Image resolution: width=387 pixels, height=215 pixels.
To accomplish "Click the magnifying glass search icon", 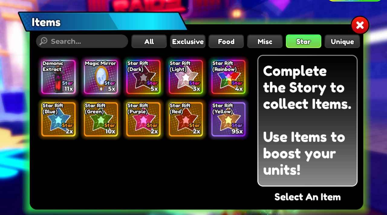I will 44,41.
